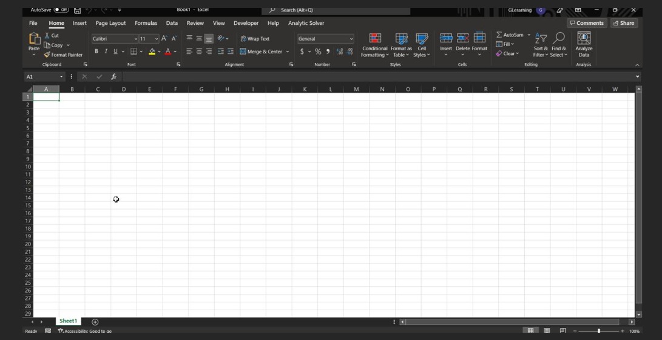The image size is (662, 340).
Task: Open the Data ribbon tab
Action: pos(172,23)
